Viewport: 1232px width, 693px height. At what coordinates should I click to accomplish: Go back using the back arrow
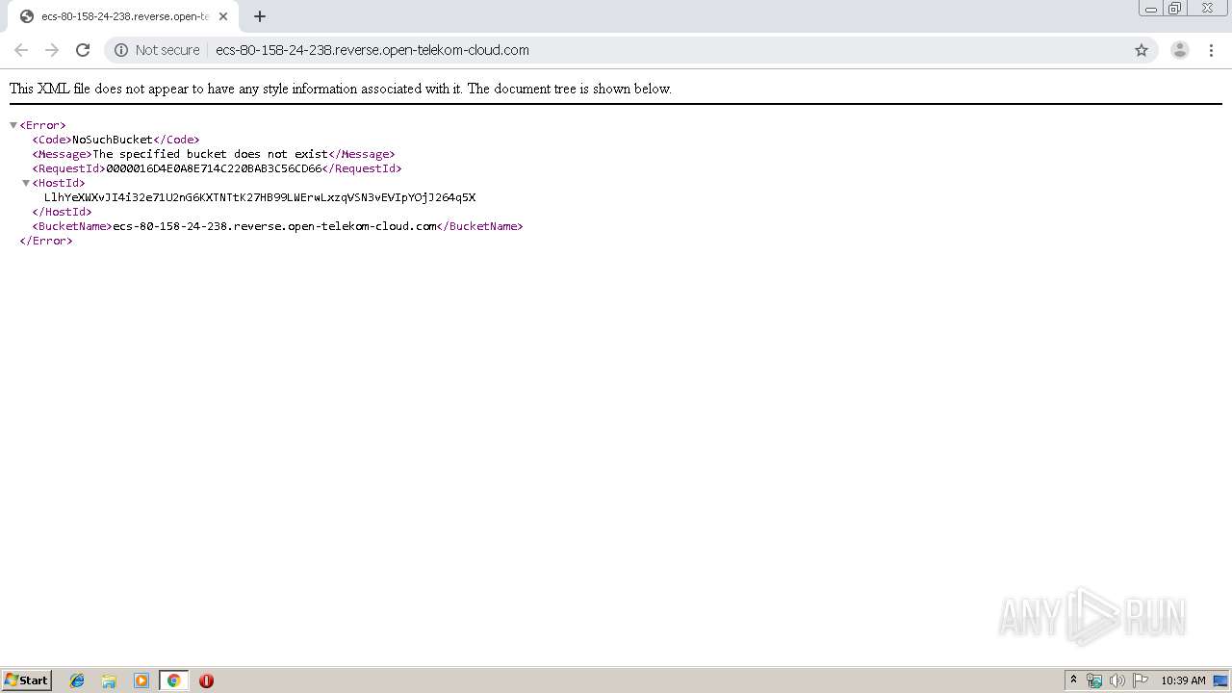21,50
